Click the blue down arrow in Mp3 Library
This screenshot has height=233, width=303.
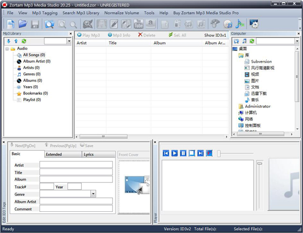[x=9, y=41]
